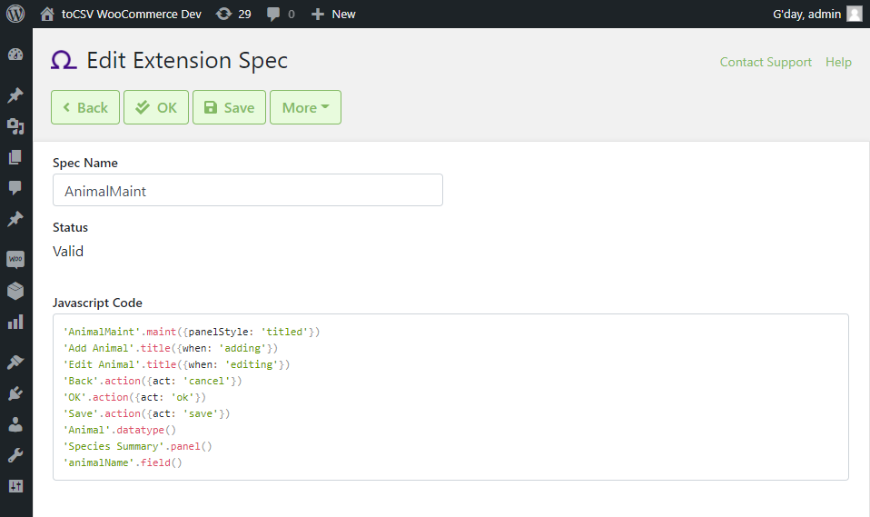Focus the Spec Name input field
This screenshot has height=517, width=870.
(x=247, y=190)
